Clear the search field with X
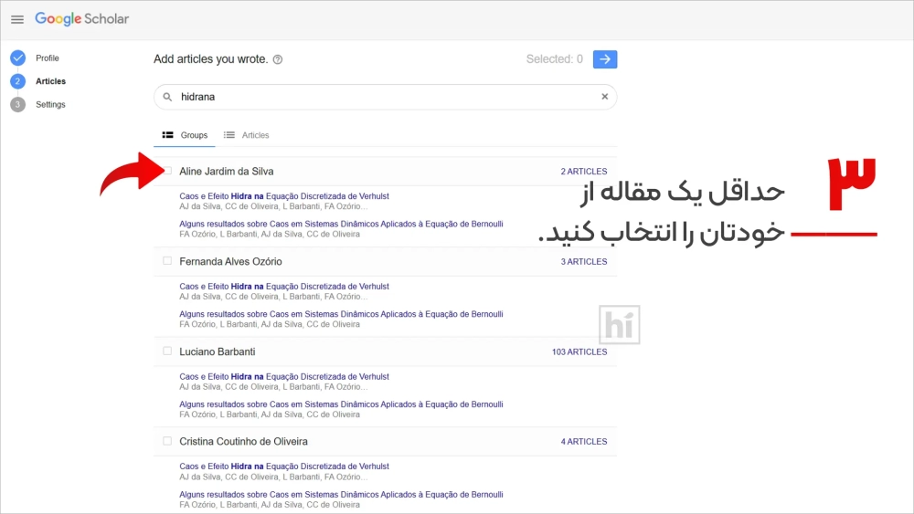Screen dimensions: 914x514 point(604,97)
